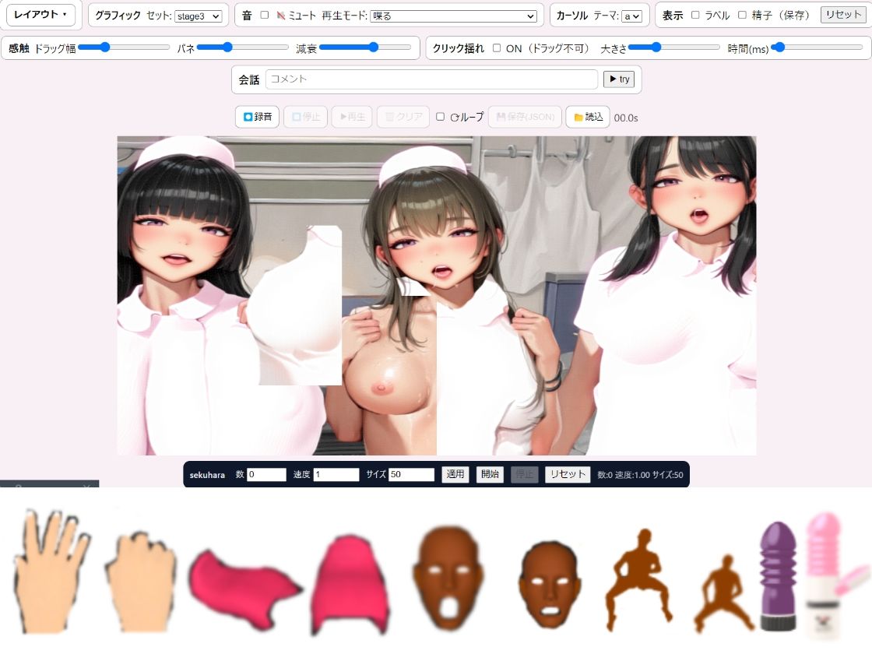This screenshot has height=654, width=872.
Task: Open the レイアウト menu
Action: 40,14
